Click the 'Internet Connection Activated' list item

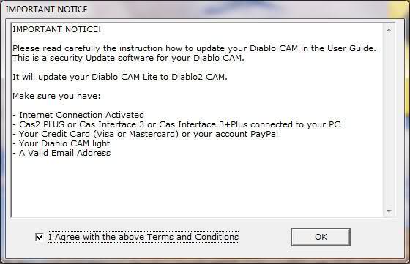point(78,115)
